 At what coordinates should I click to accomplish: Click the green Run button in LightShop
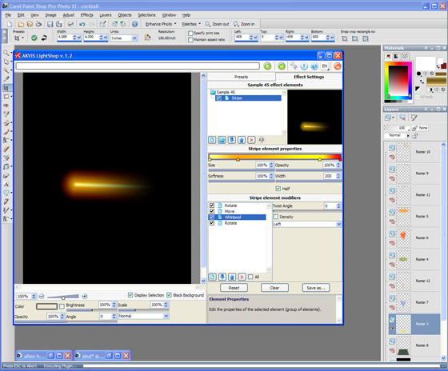click(x=267, y=66)
